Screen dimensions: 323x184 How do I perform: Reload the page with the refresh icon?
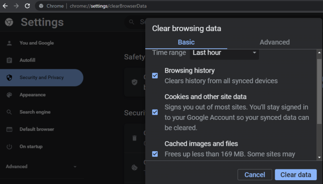point(27,6)
